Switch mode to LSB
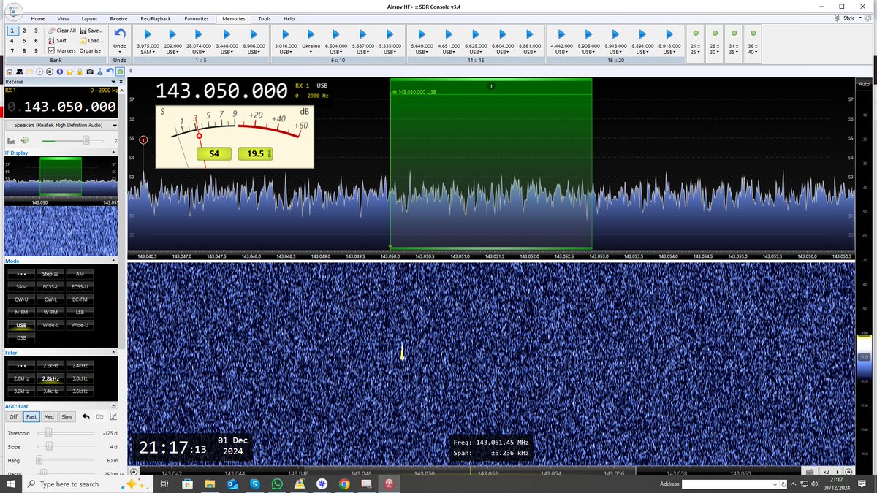The height and width of the screenshot is (493, 877). [80, 312]
